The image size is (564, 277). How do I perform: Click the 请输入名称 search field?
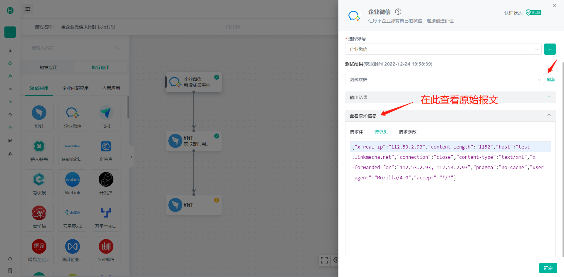point(74,48)
